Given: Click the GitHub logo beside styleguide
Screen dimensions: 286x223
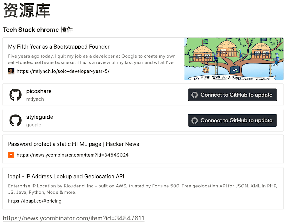Looking at the screenshot, I should pos(16,121).
